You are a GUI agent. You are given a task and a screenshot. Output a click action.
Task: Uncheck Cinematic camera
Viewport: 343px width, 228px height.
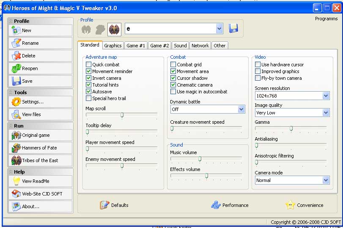coord(173,85)
